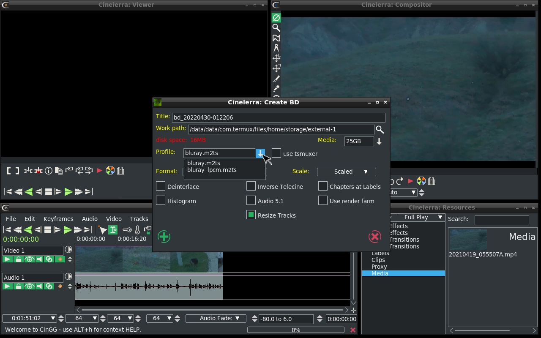
Task: Open the File menu
Action: pyautogui.click(x=11, y=219)
